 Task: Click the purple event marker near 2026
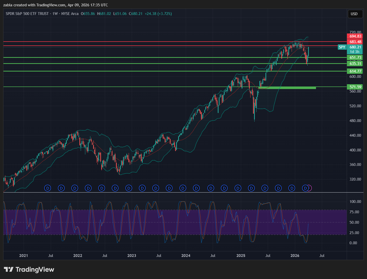point(309,188)
